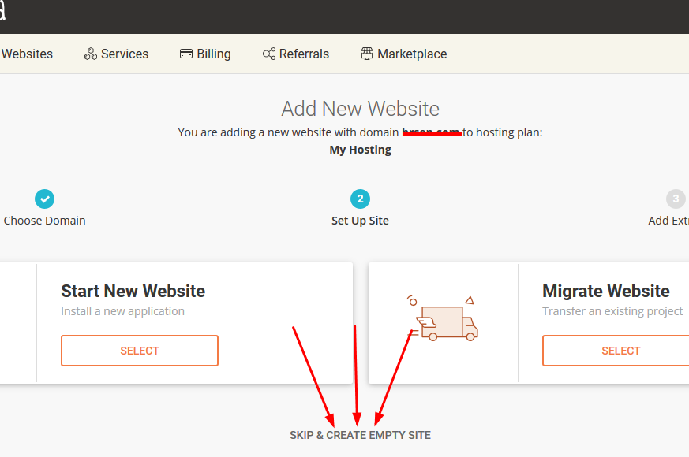
Task: Open the Referrals page label
Action: [304, 54]
